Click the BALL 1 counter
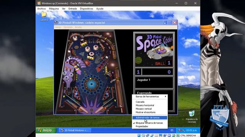245x137 pixels. pos(163,63)
